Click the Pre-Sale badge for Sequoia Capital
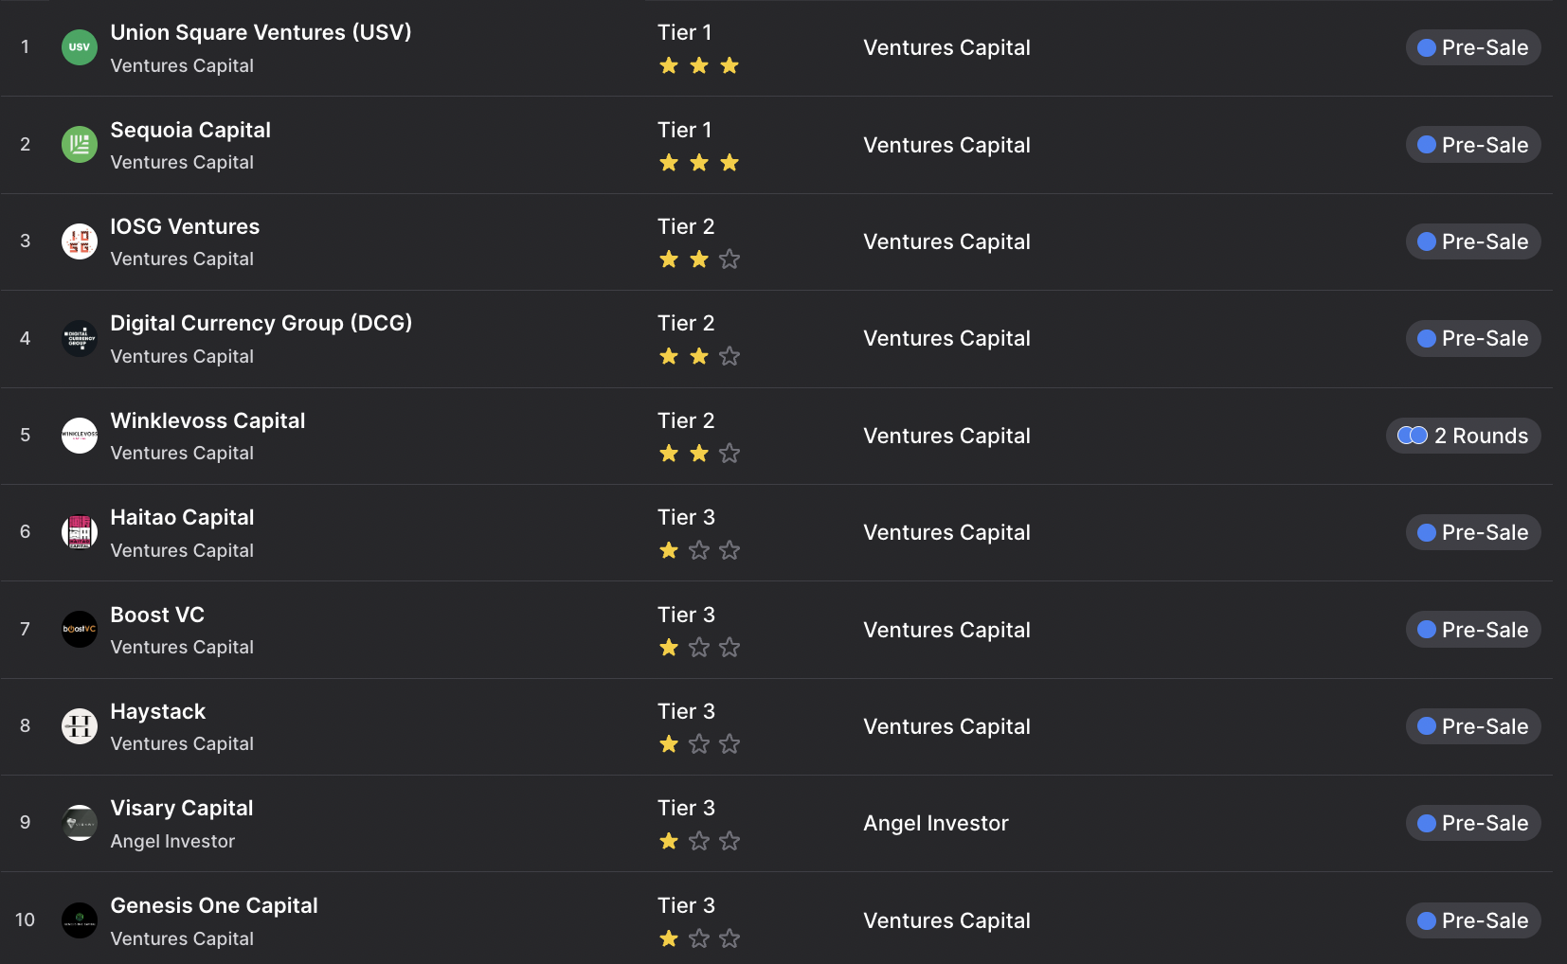This screenshot has width=1567, height=964. [x=1473, y=145]
